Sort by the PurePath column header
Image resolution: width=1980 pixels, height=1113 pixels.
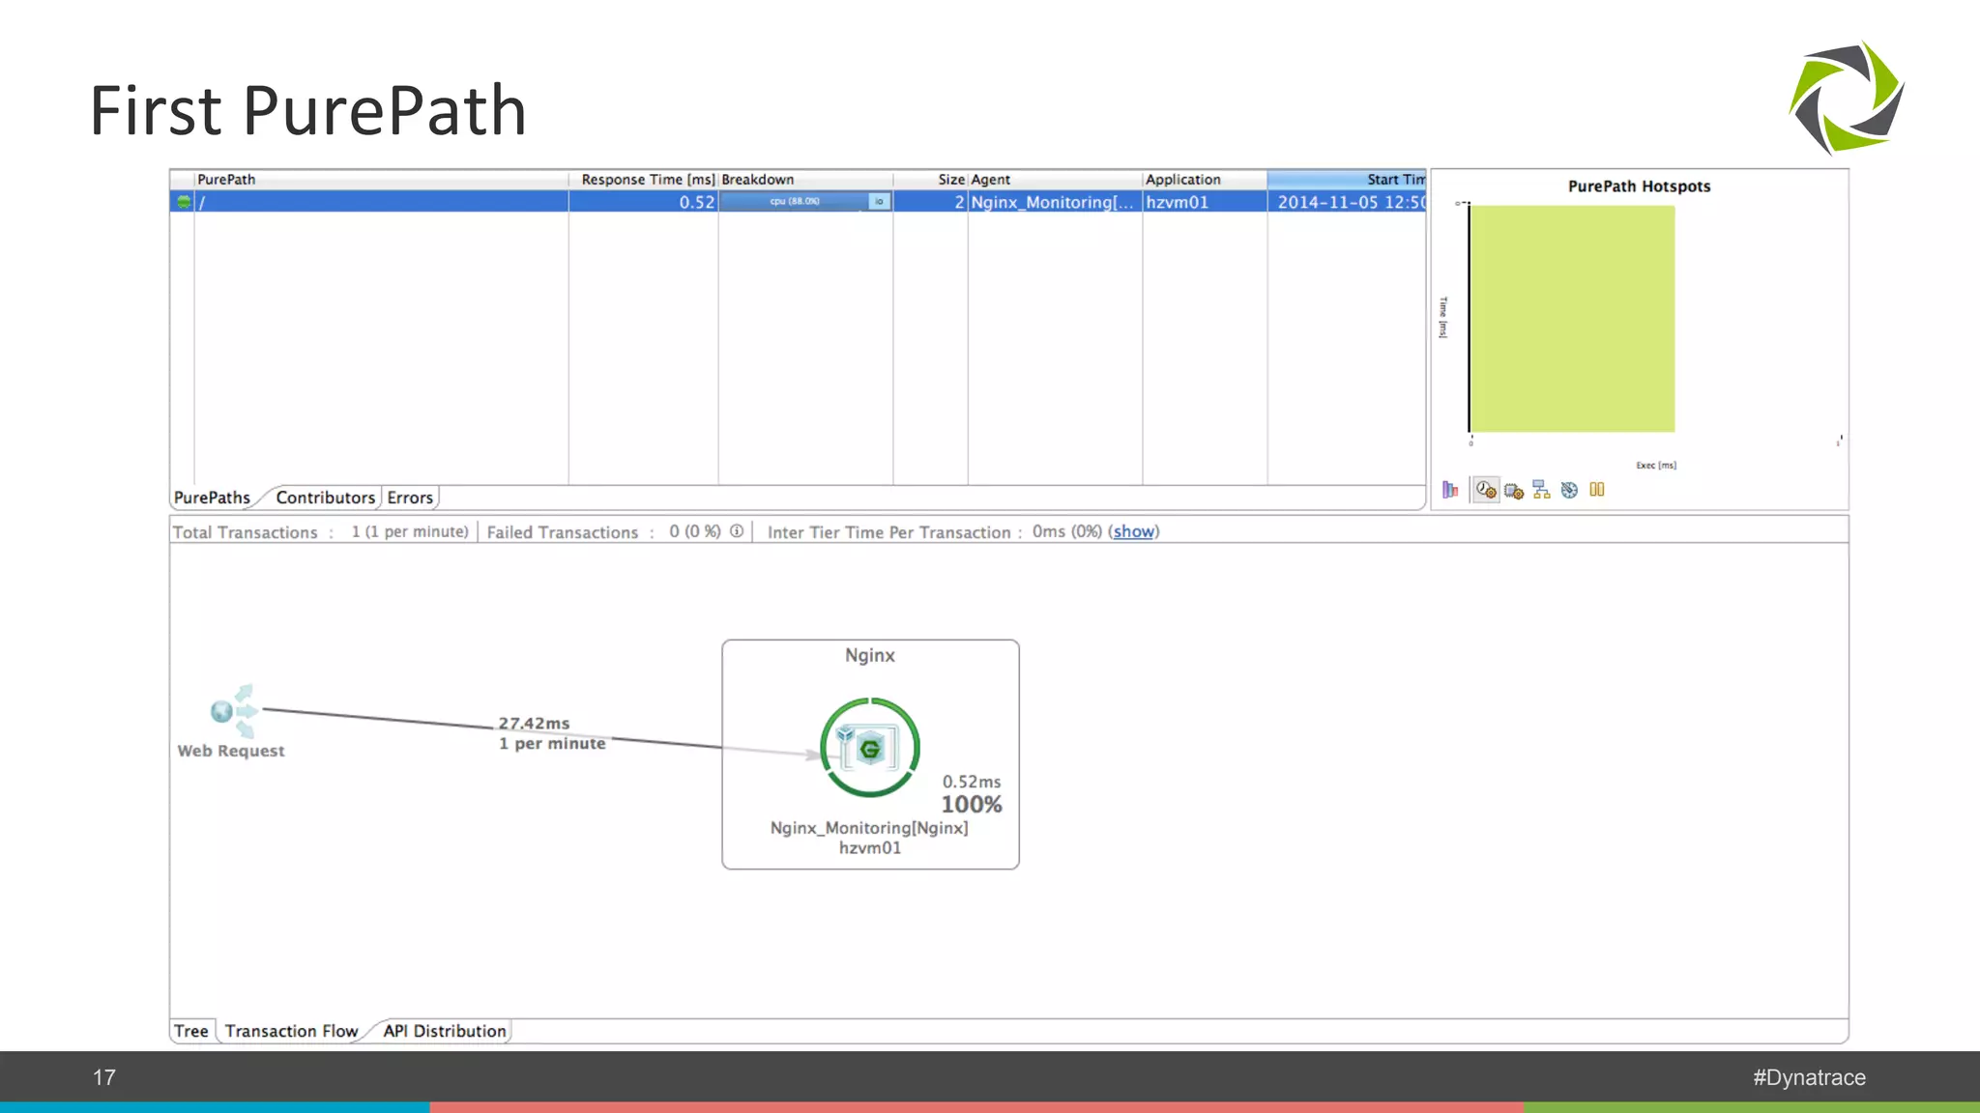[381, 180]
